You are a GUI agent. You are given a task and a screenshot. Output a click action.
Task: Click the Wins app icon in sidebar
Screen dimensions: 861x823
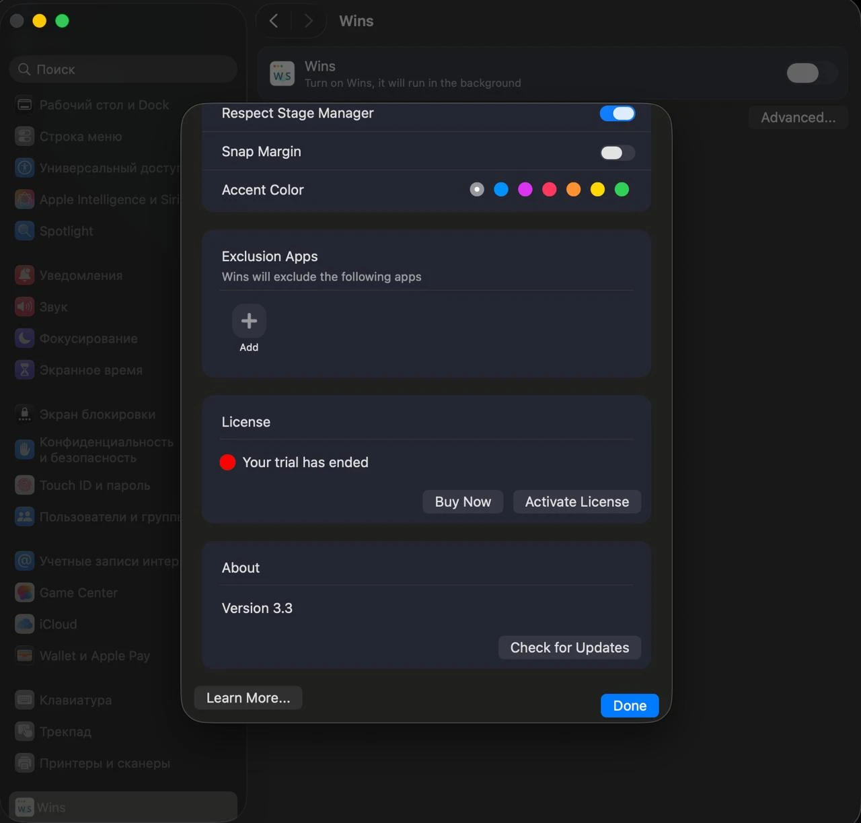click(25, 808)
